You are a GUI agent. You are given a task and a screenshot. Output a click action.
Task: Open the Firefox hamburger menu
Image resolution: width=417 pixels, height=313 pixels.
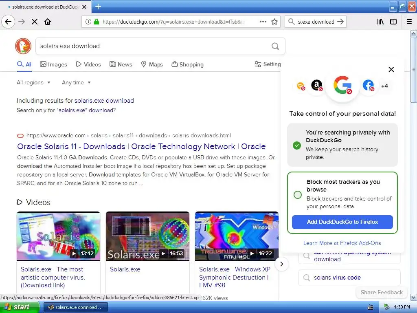[409, 22]
